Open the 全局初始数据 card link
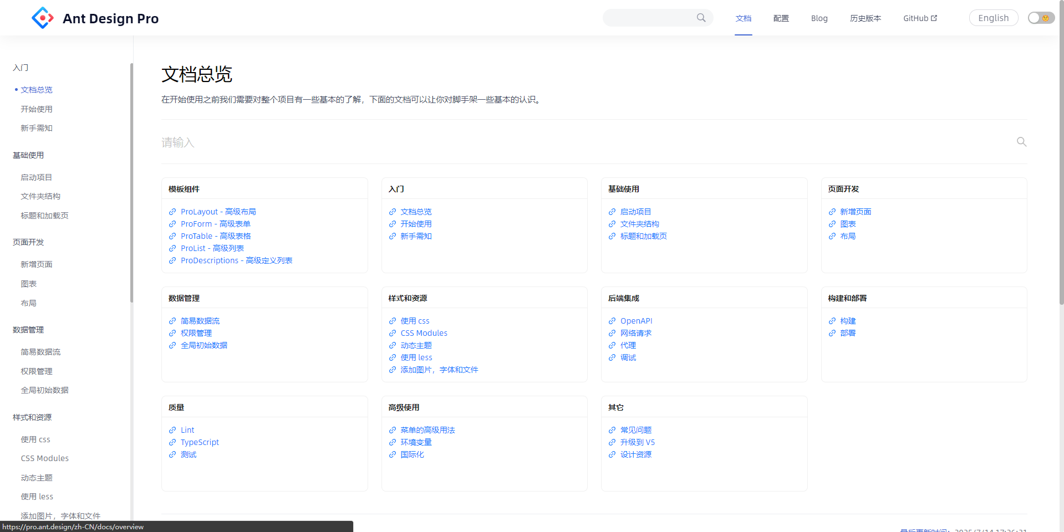The width and height of the screenshot is (1064, 532). pos(204,345)
